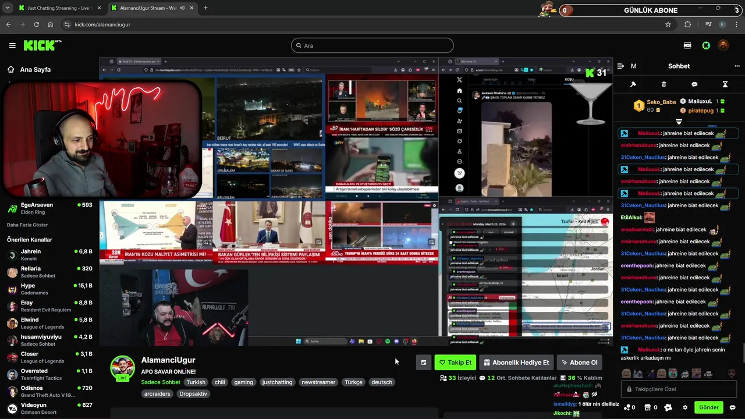This screenshot has height=419, width=745.
Task: Open a new browser tab
Action: [x=205, y=8]
